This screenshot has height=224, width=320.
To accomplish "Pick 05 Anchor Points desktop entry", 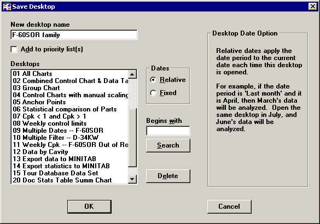I will coord(70,102).
